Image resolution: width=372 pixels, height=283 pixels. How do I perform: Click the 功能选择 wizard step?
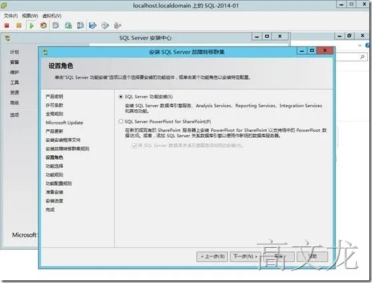point(54,166)
